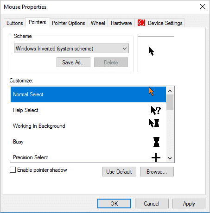Open the Device Settings tab

point(160,23)
